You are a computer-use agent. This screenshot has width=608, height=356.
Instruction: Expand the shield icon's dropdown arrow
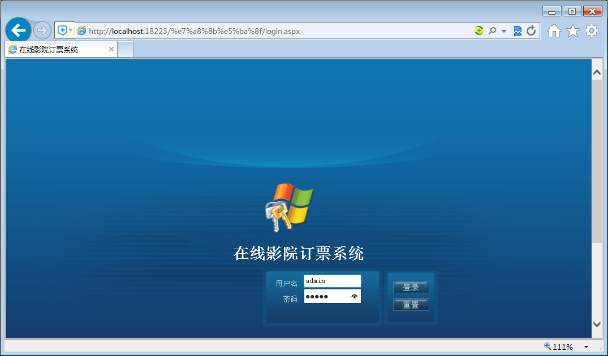click(x=71, y=30)
